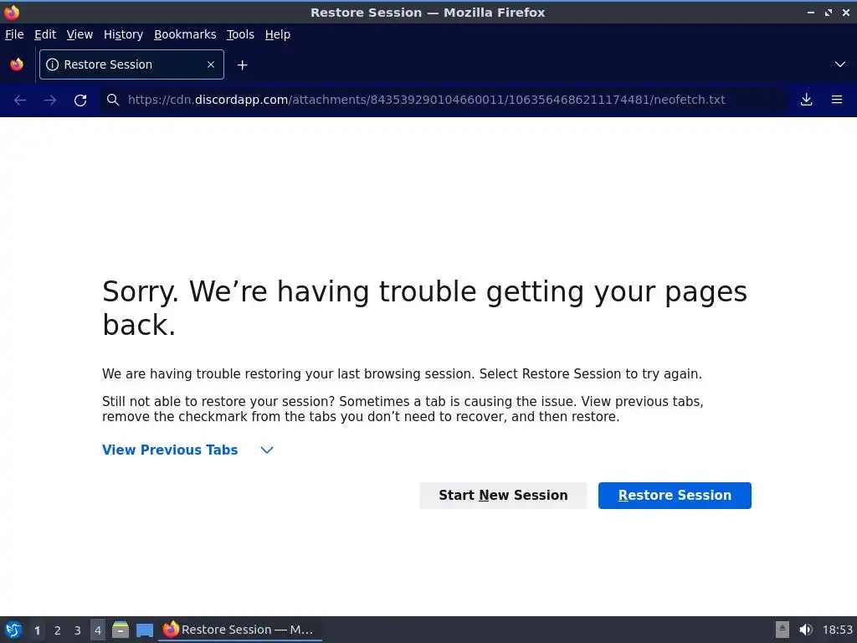Open the hamburger application menu

click(x=837, y=100)
